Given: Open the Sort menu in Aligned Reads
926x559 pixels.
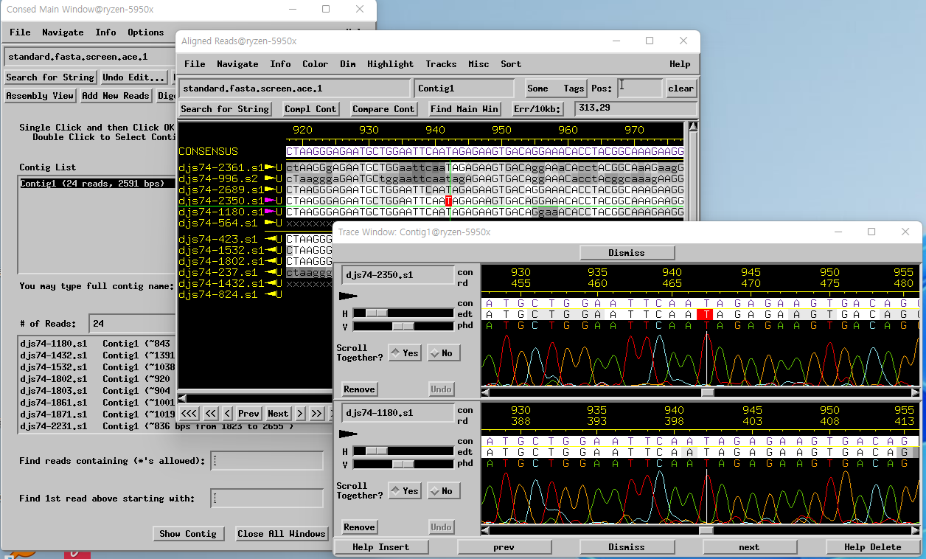Looking at the screenshot, I should (511, 64).
